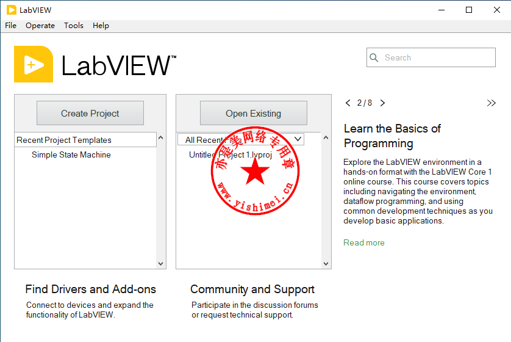
Task: Open the File menu
Action: (x=11, y=26)
